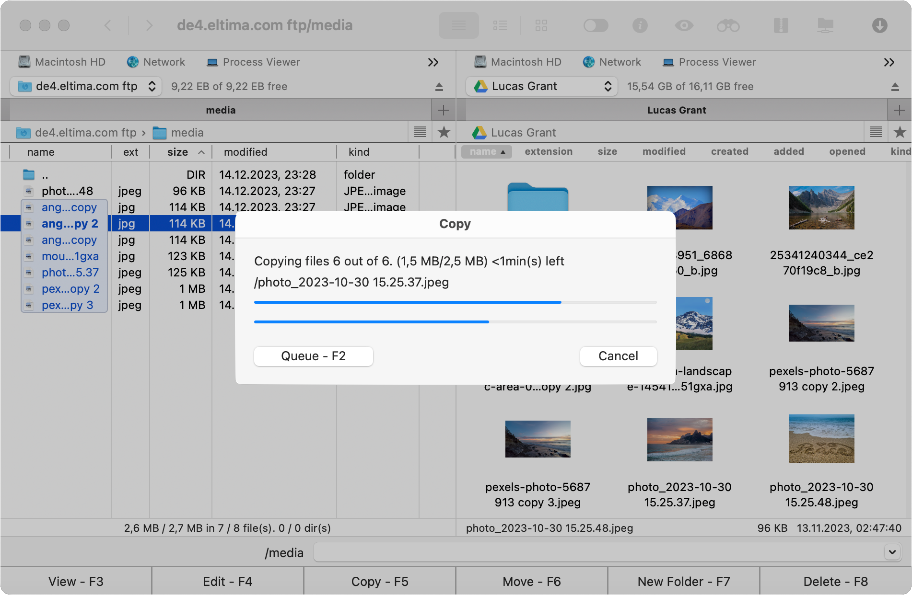This screenshot has height=595, width=912.
Task: Open the network connections manager icon
Action: click(826, 25)
